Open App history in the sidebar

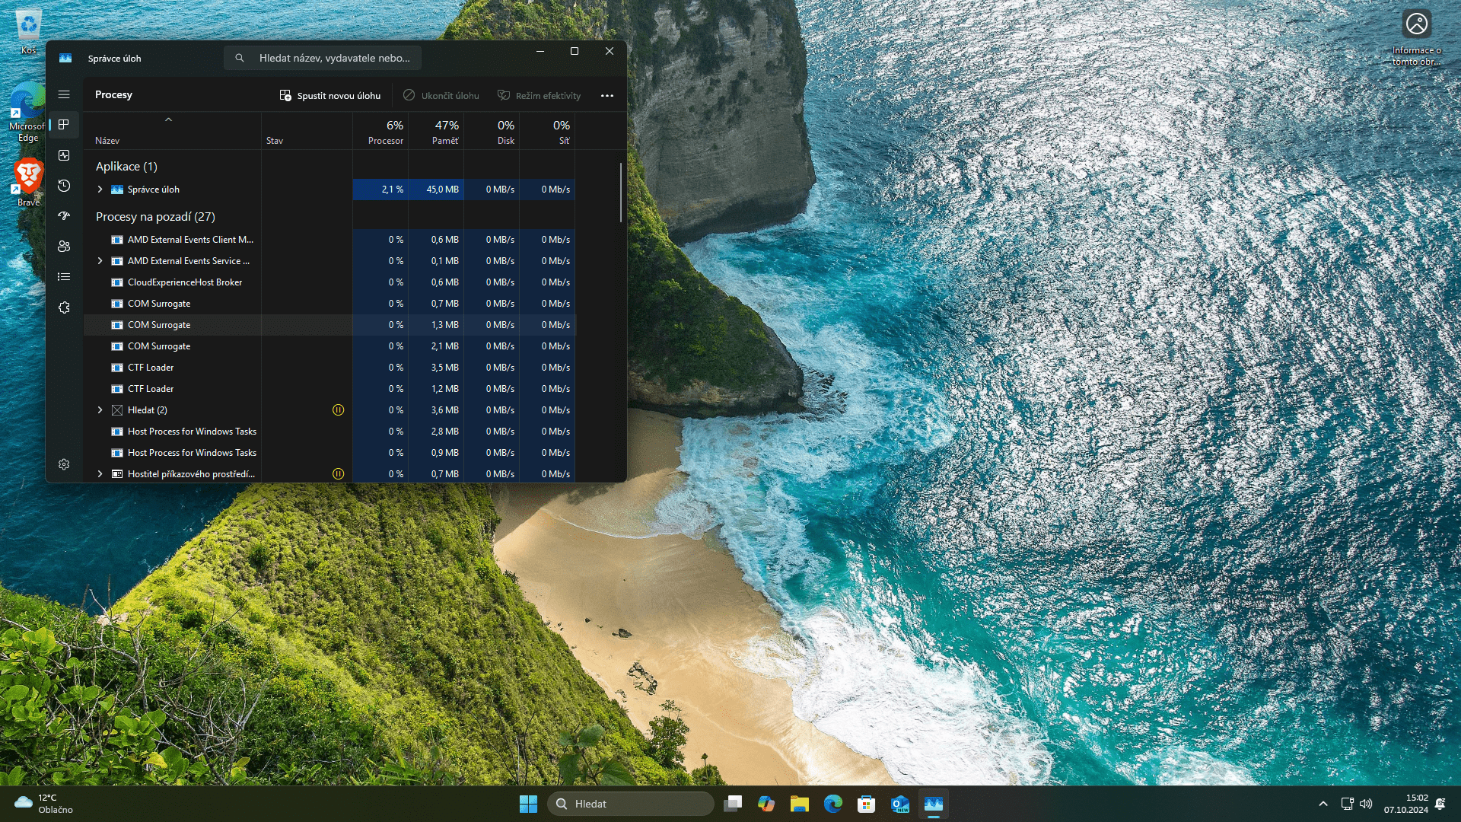64,186
